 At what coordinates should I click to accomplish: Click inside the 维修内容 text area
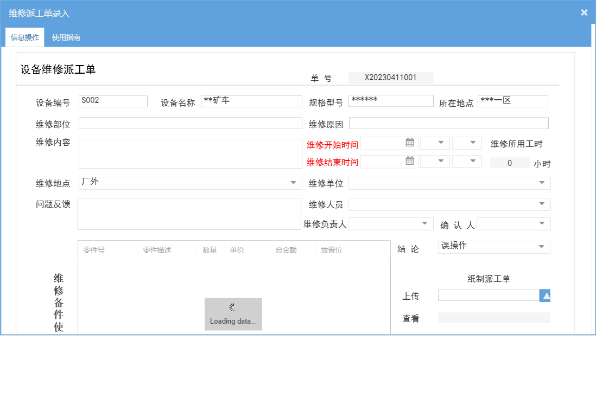(x=190, y=153)
